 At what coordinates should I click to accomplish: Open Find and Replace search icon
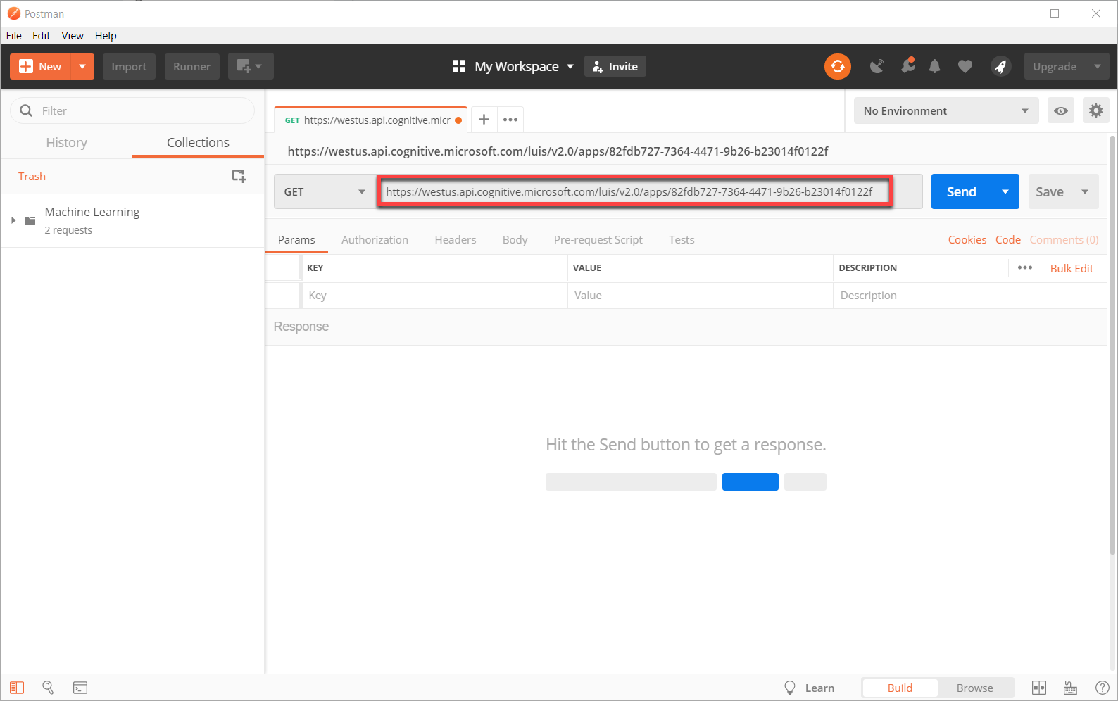pos(48,688)
